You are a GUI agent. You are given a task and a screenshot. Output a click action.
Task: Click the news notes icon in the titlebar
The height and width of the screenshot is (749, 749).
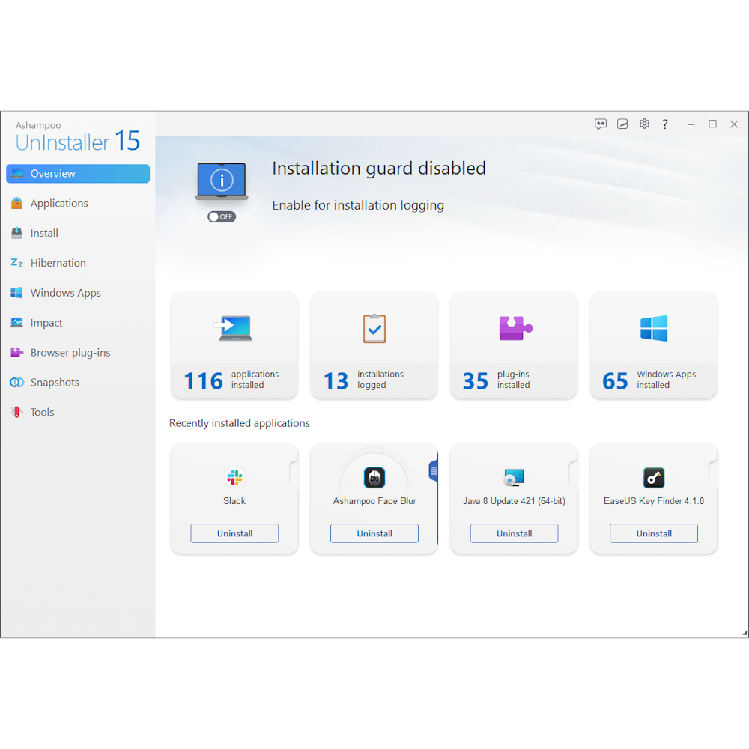tap(622, 124)
